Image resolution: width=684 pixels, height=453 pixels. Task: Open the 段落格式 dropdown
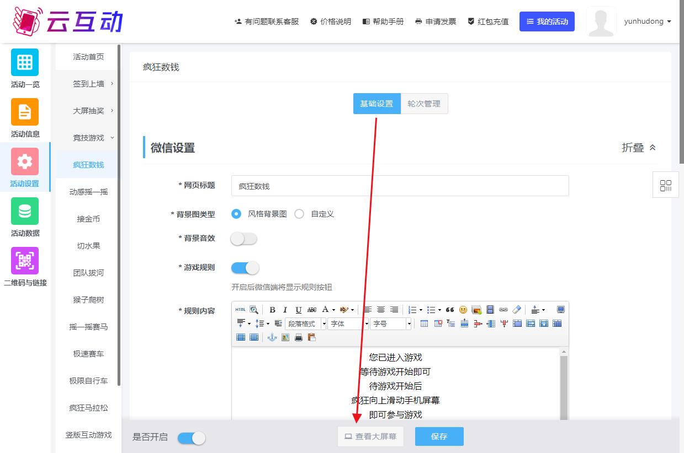pyautogui.click(x=305, y=324)
